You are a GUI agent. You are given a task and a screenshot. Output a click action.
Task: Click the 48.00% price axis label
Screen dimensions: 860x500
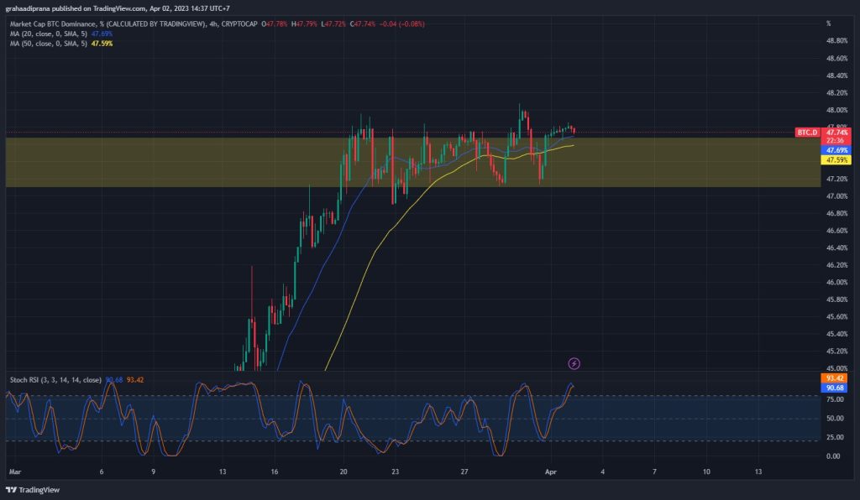point(837,110)
